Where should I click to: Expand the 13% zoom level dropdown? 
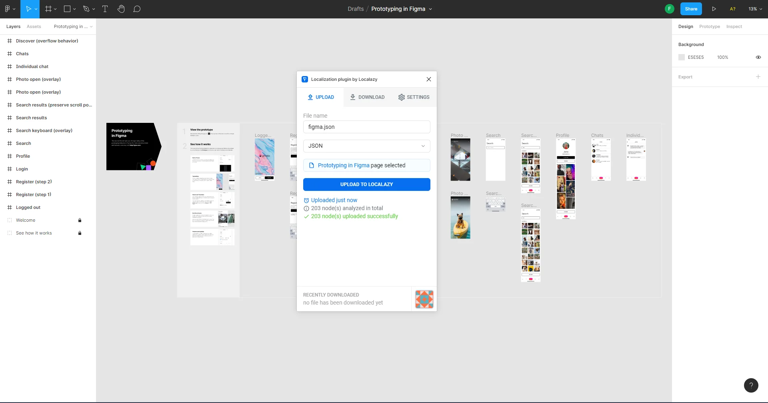tap(755, 9)
